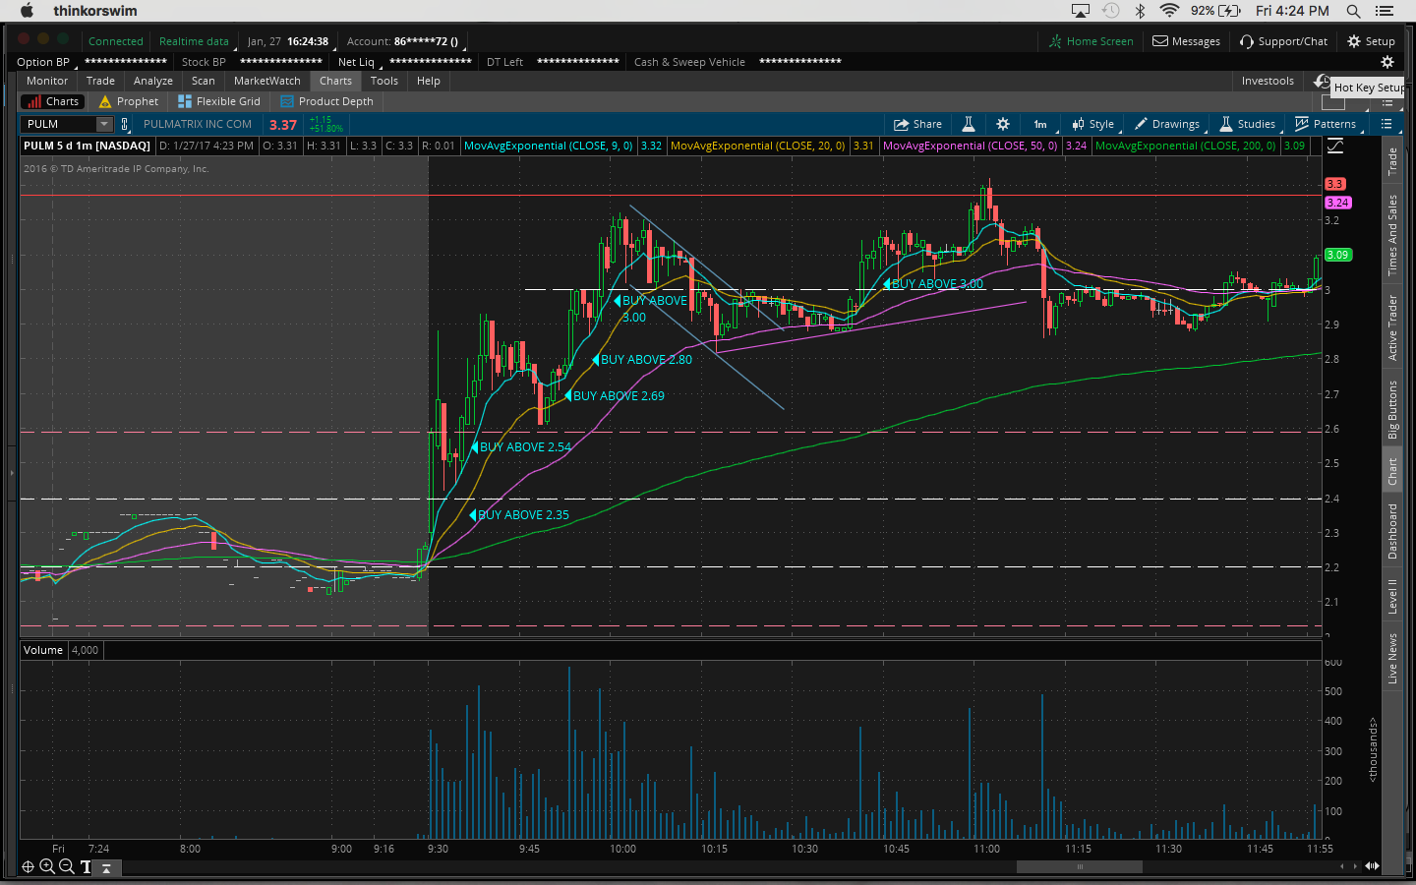
Task: Toggle the Level II side panel
Action: 1392,596
